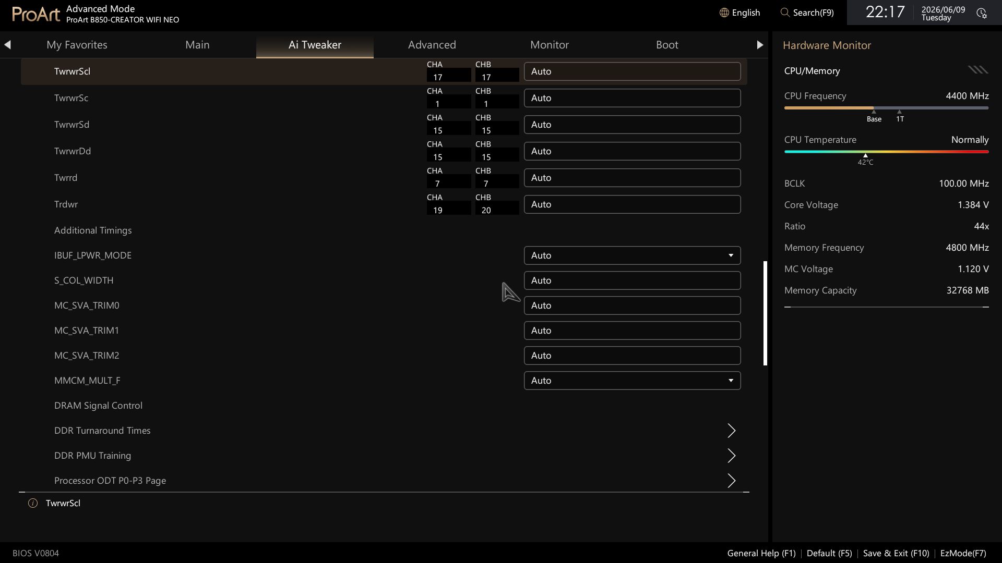This screenshot has height=563, width=1002.
Task: Click the Memory Capacity 32768 MB value
Action: coord(968,290)
